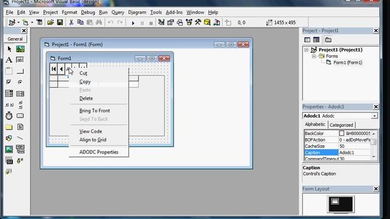Image resolution: width=390 pixels, height=219 pixels.
Task: Choose Bring To Front in context menu
Action: click(x=94, y=111)
